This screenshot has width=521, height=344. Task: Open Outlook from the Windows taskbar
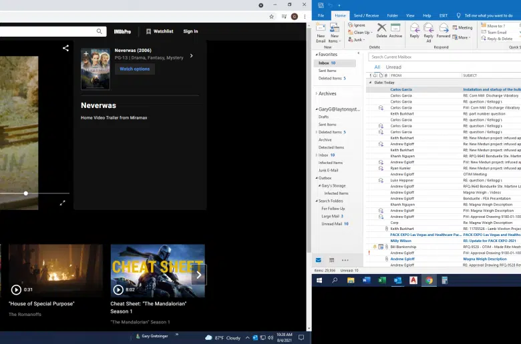(397, 281)
